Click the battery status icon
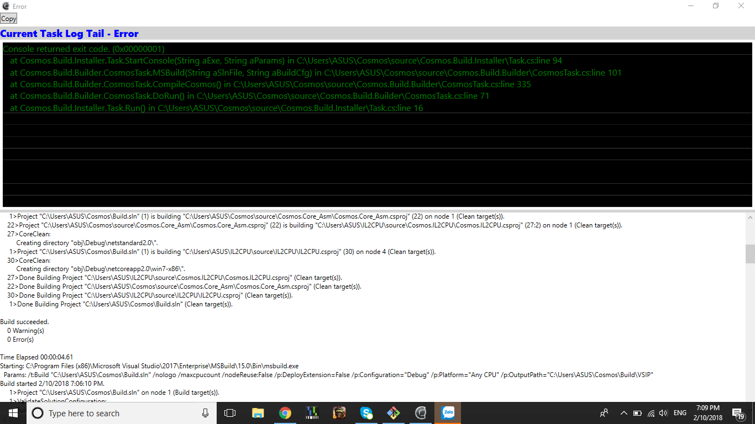 pos(637,413)
